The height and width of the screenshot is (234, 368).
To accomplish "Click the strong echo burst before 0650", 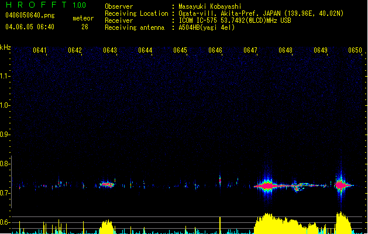I will (x=341, y=185).
